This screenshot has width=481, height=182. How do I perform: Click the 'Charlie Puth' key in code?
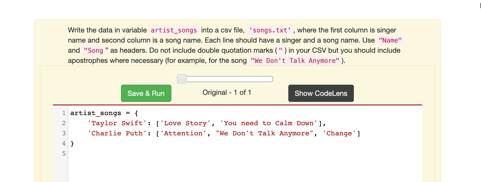click(x=117, y=133)
